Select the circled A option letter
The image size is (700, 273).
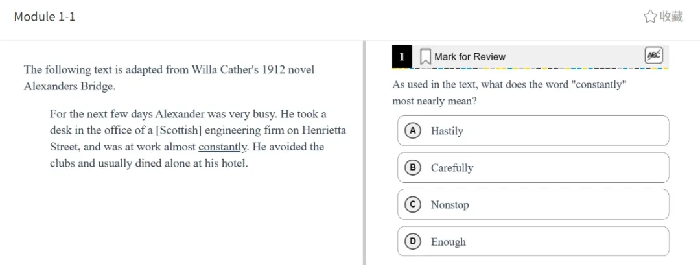click(x=412, y=130)
